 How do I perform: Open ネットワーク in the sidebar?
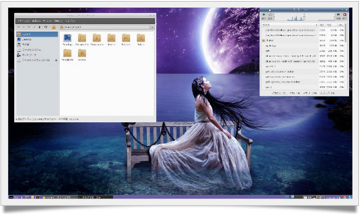[x=37, y=55]
